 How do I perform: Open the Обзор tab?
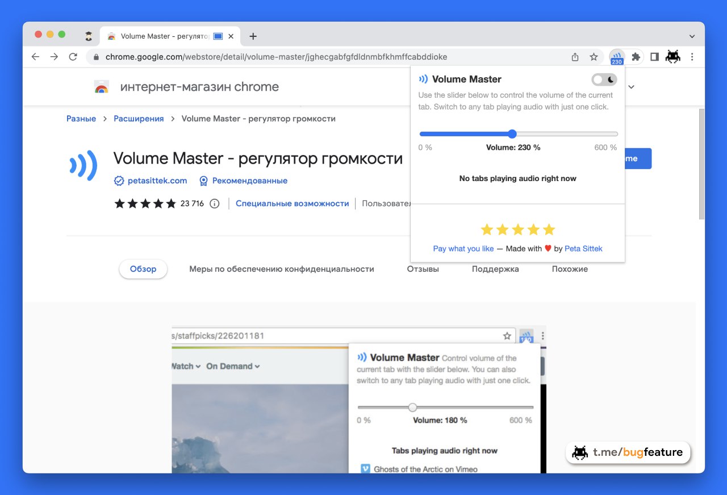tap(143, 269)
